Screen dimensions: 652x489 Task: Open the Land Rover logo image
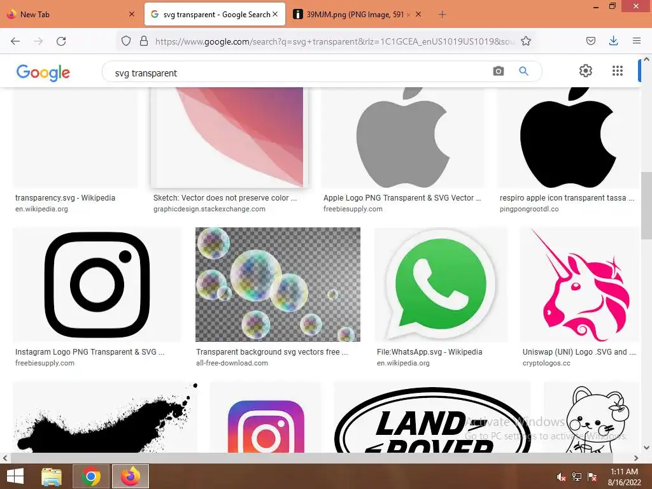(x=432, y=417)
